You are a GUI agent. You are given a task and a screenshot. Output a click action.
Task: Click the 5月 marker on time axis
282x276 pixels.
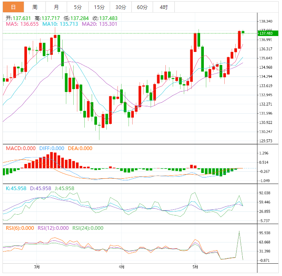[195, 267]
